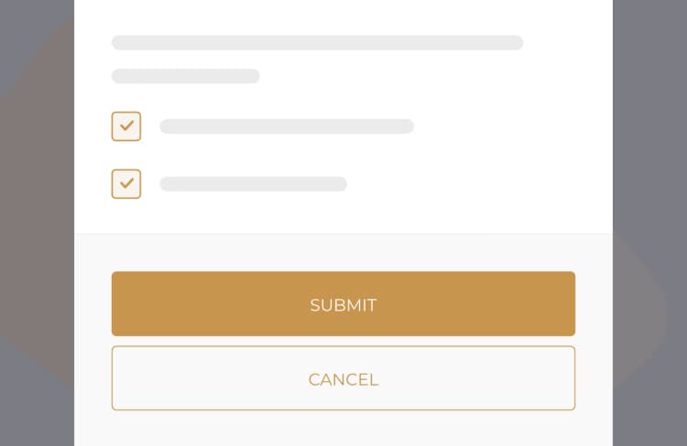Click the short placeholder line under the top line
Viewport: 687px width, 446px height.
pyautogui.click(x=186, y=76)
